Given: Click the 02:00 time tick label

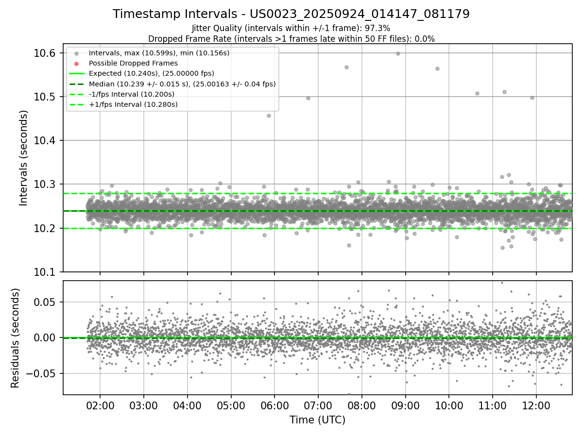Looking at the screenshot, I should 100,405.
